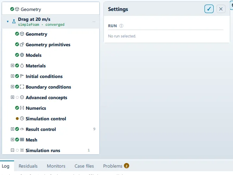This screenshot has height=175, width=233.
Task: Open the Residuals tab
Action: point(28,166)
